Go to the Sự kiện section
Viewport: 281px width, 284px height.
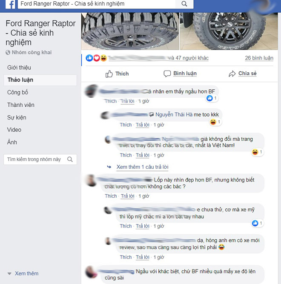click(x=17, y=117)
